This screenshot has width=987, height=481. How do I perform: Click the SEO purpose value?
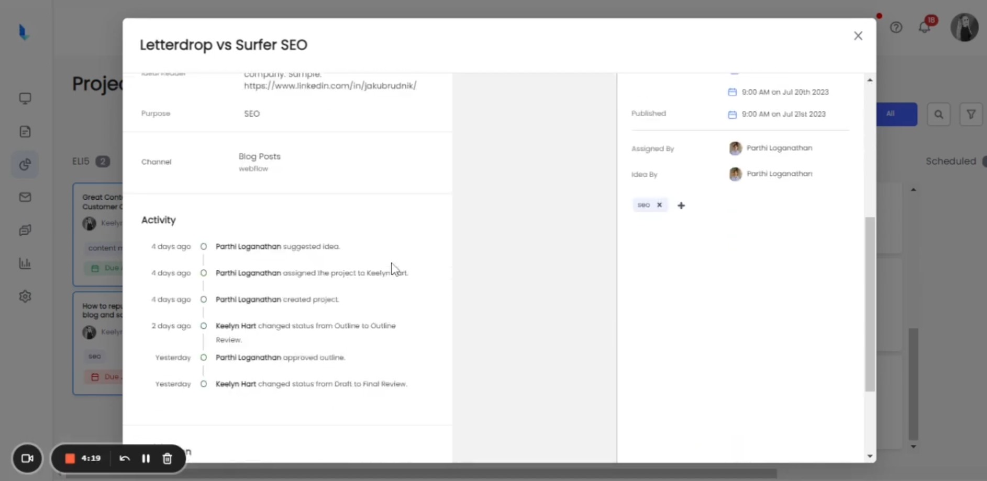252,113
